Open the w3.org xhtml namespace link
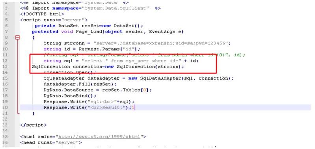The height and width of the screenshot is (149, 315). tap(99, 137)
